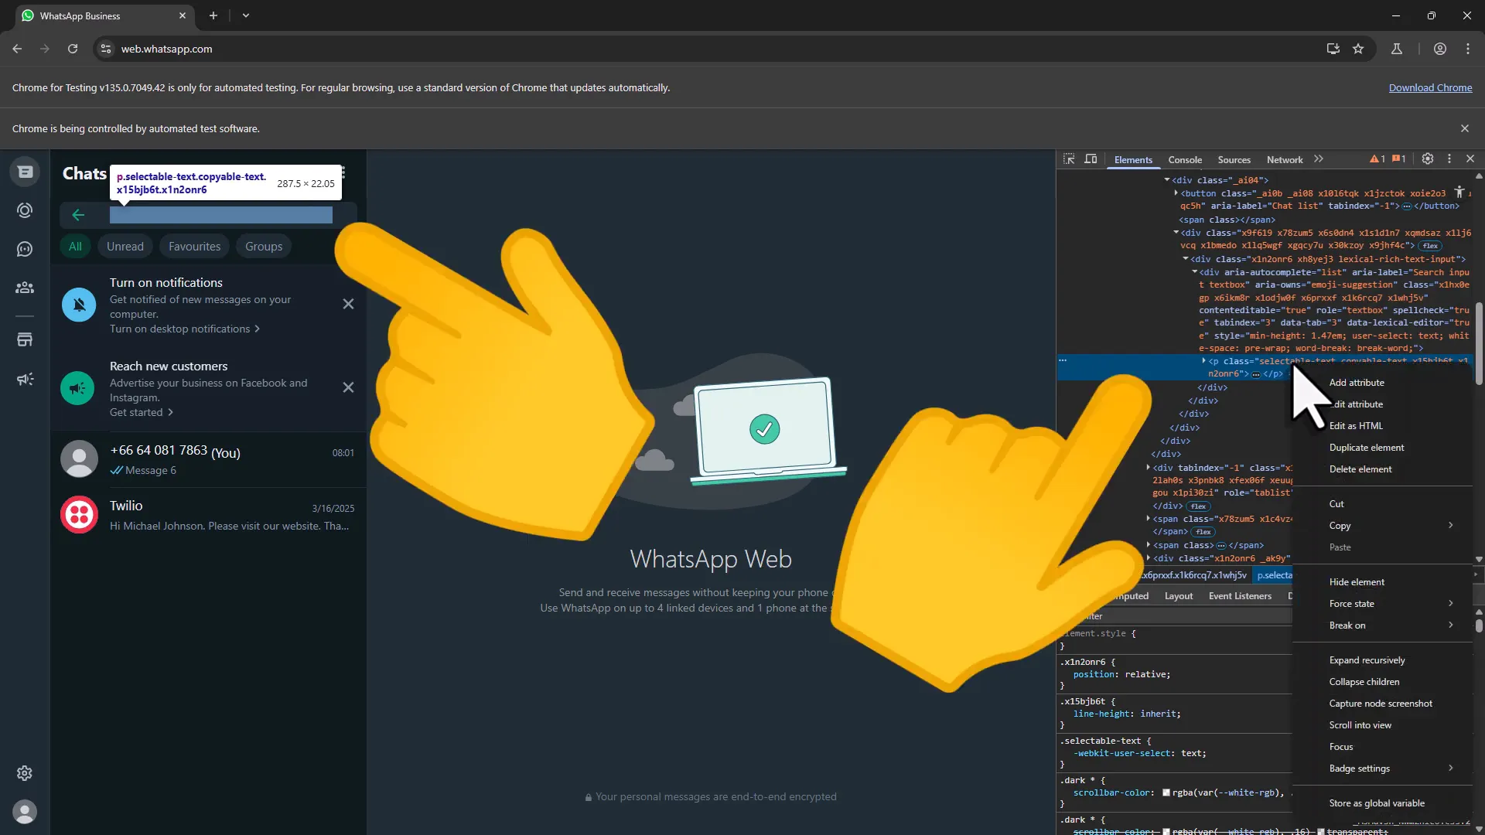Click Turn on desktop notifications link
Screen dimensions: 1485x835
(x=185, y=329)
